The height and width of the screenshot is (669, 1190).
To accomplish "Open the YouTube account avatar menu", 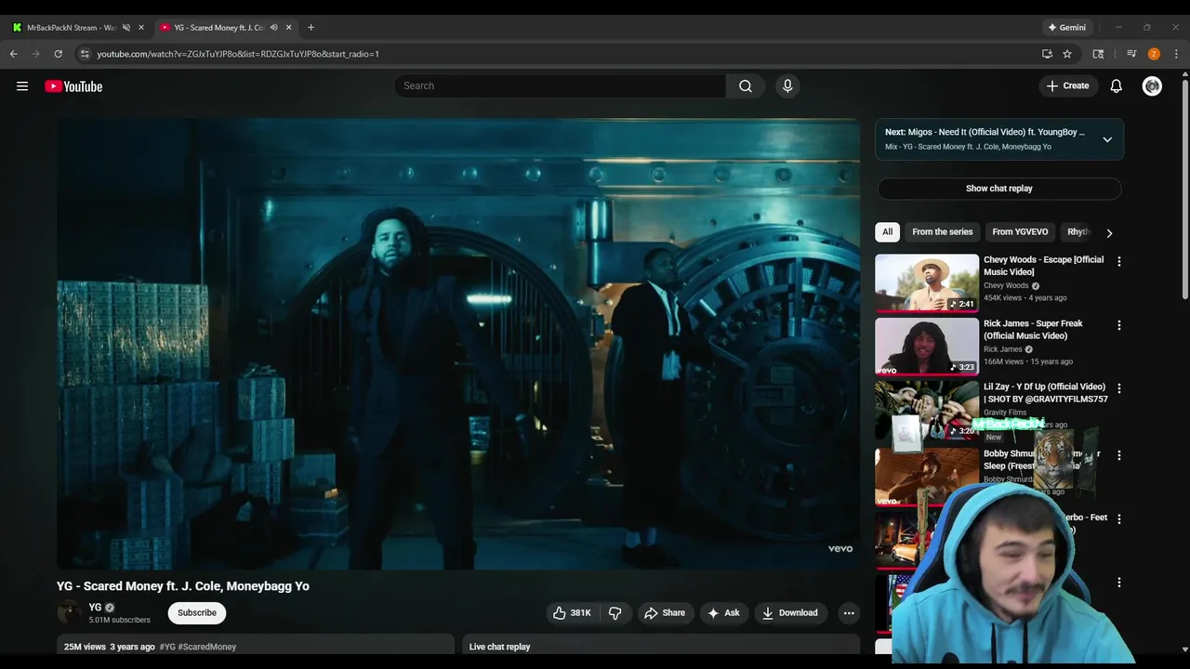I will [1152, 85].
